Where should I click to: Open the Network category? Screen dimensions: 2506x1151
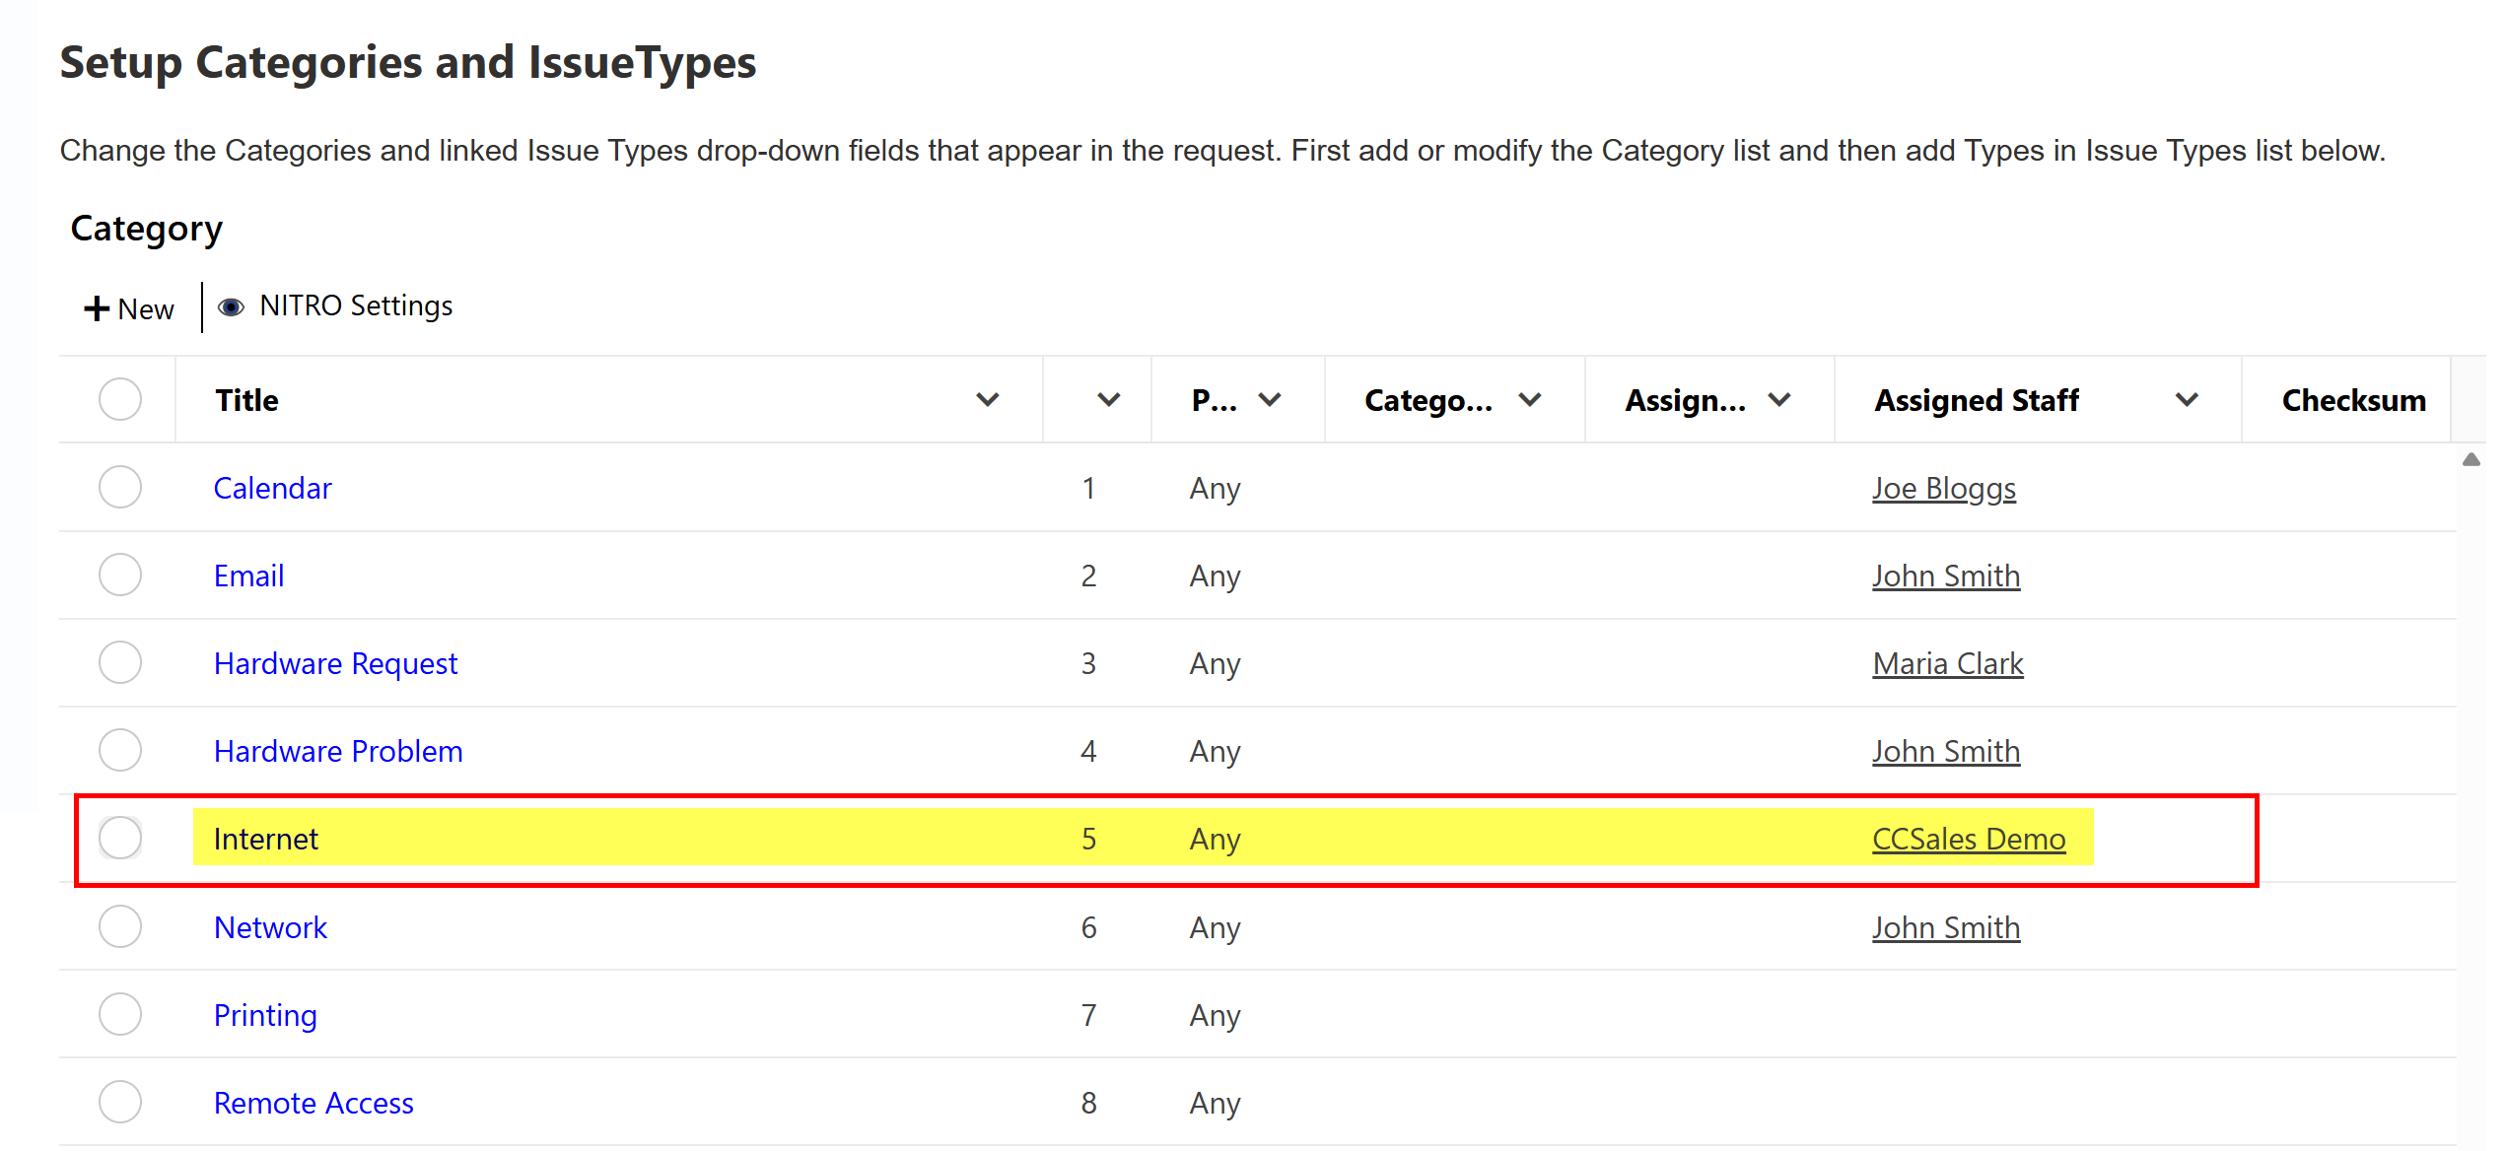pyautogui.click(x=270, y=927)
